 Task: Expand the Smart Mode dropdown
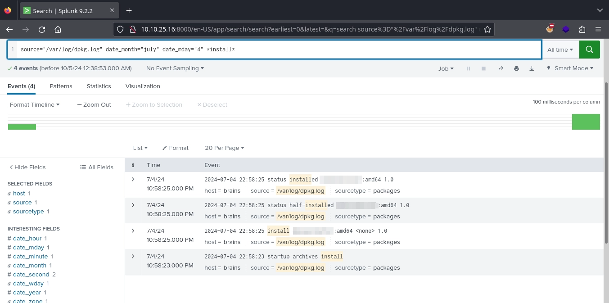tap(570, 68)
